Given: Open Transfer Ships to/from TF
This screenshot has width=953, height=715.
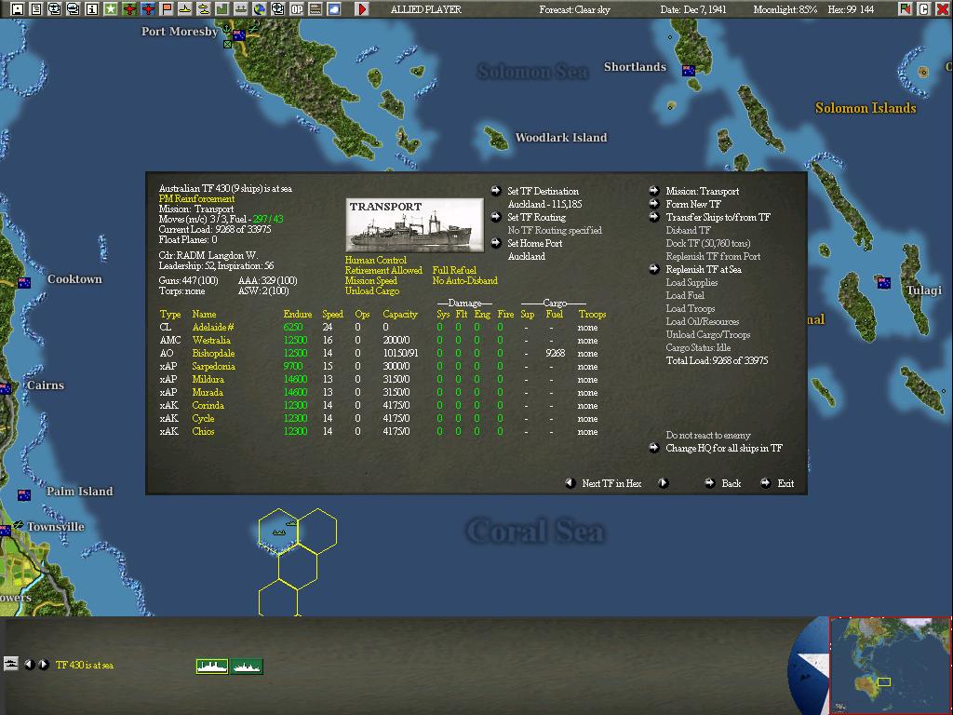Looking at the screenshot, I should click(718, 217).
